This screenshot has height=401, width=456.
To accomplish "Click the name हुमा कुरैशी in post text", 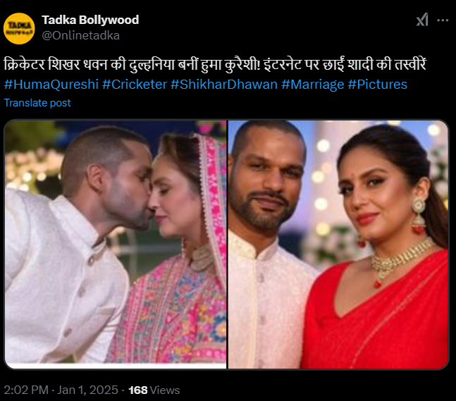I will click(230, 64).
